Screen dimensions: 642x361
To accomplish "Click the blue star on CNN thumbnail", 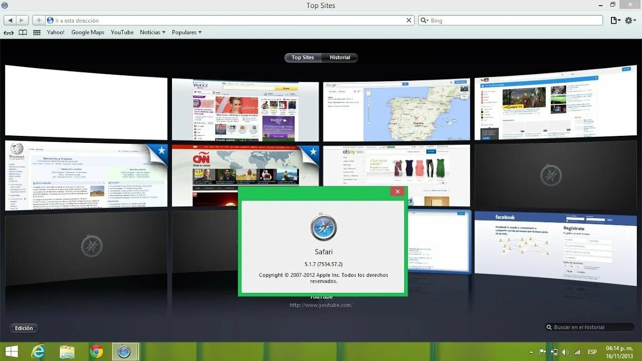I will (x=312, y=152).
